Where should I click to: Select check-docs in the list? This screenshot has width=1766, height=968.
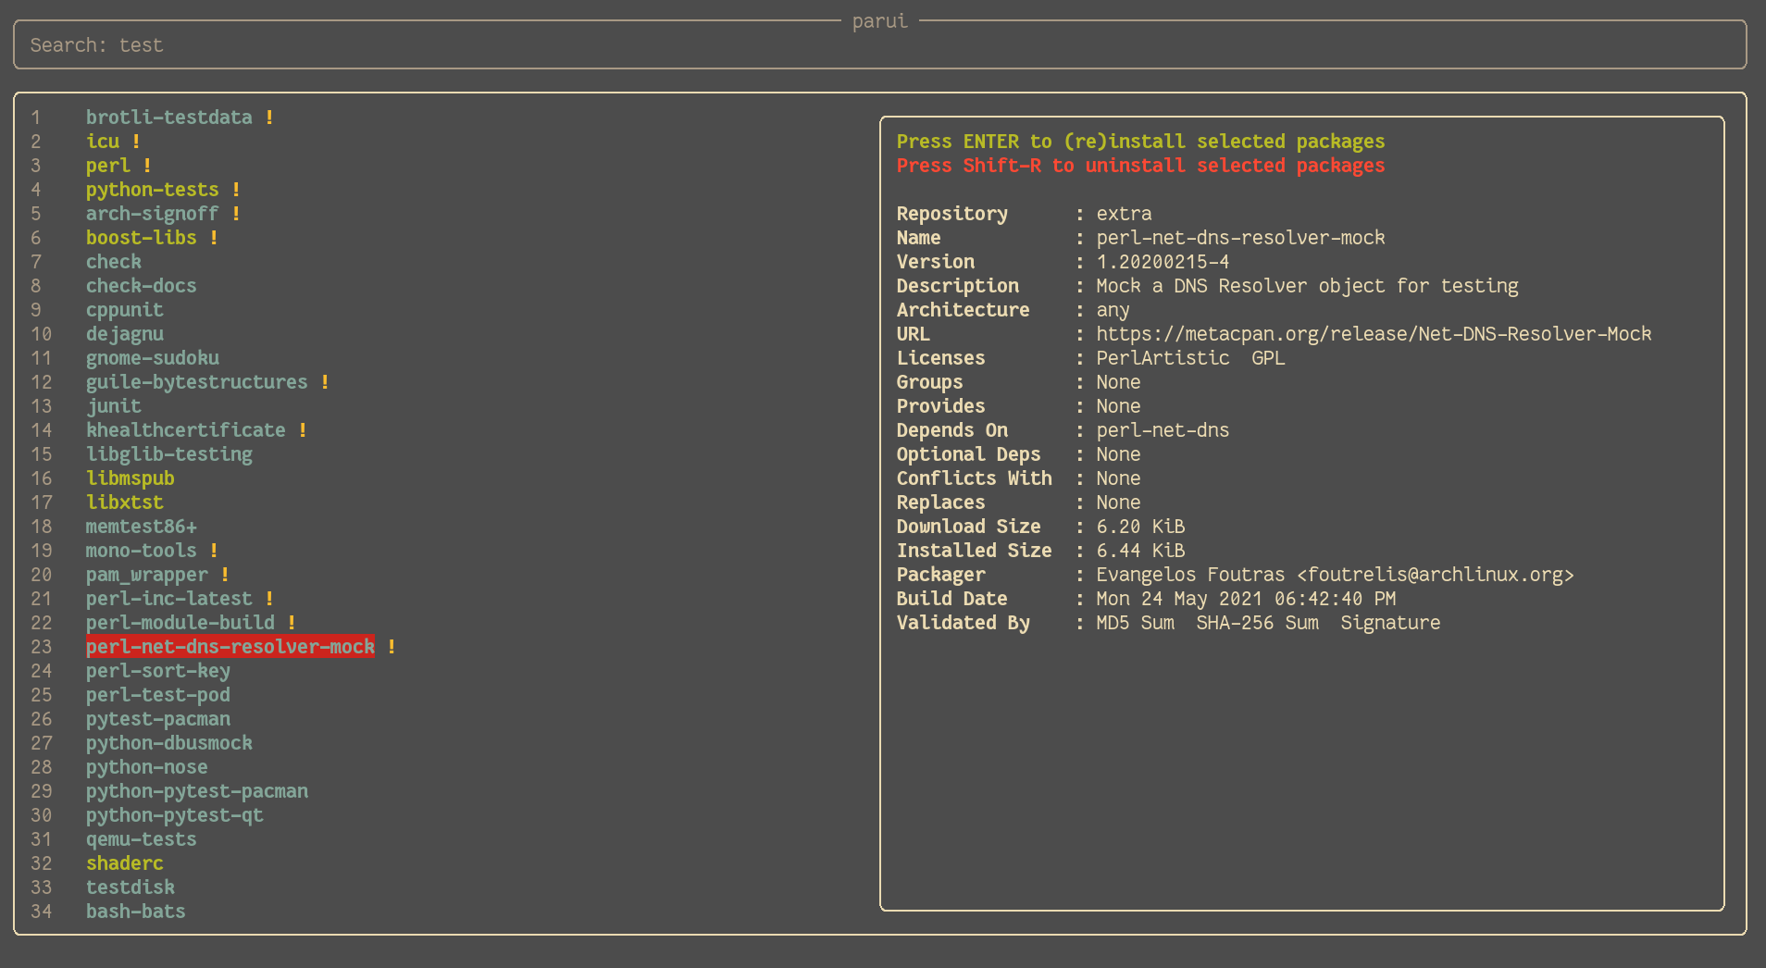tap(142, 286)
